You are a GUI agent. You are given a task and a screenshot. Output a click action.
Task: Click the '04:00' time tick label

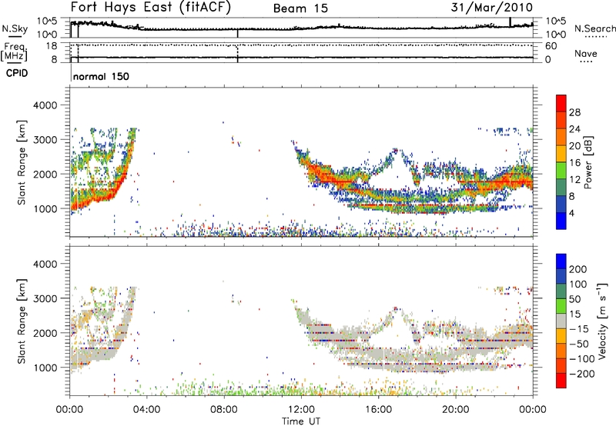point(147,410)
